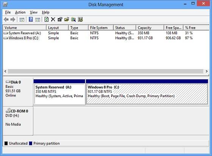Open the File menu
The image size is (212, 156).
point(8,12)
